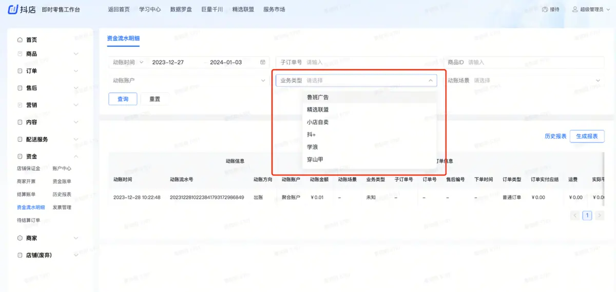The height and width of the screenshot is (292, 616).
Task: Expand the 订单 menu chevron
Action: (76, 71)
